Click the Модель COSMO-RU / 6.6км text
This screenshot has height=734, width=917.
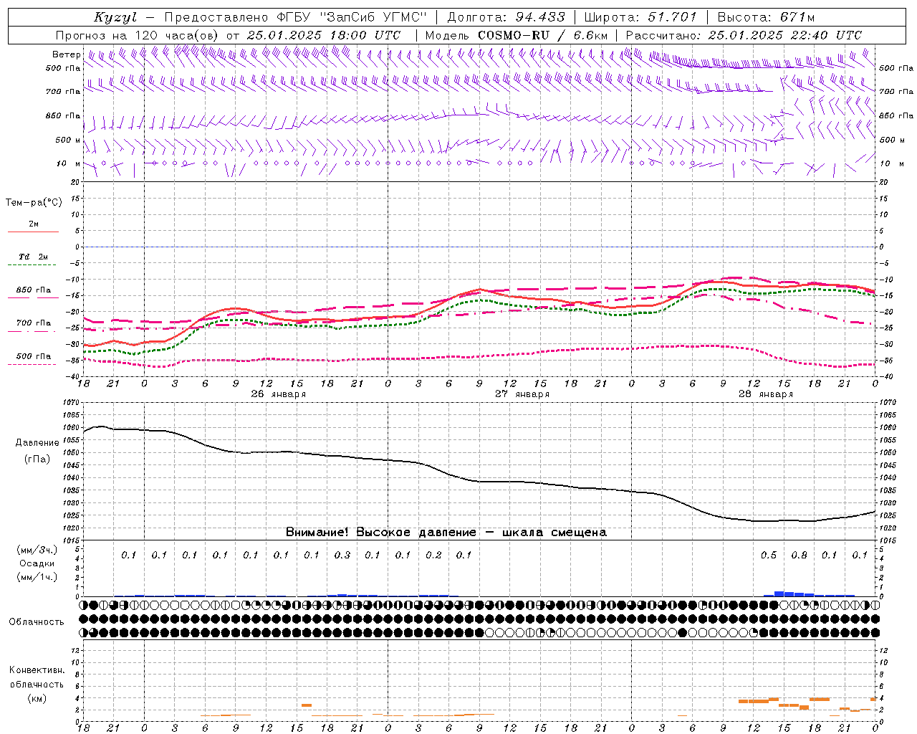pyautogui.click(x=517, y=35)
